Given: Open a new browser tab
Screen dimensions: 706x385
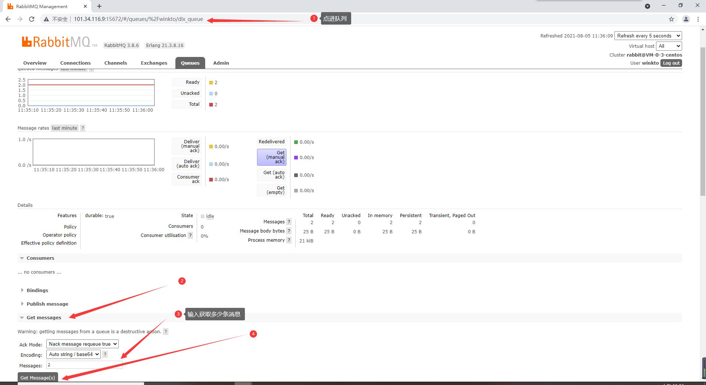Looking at the screenshot, I should [99, 6].
